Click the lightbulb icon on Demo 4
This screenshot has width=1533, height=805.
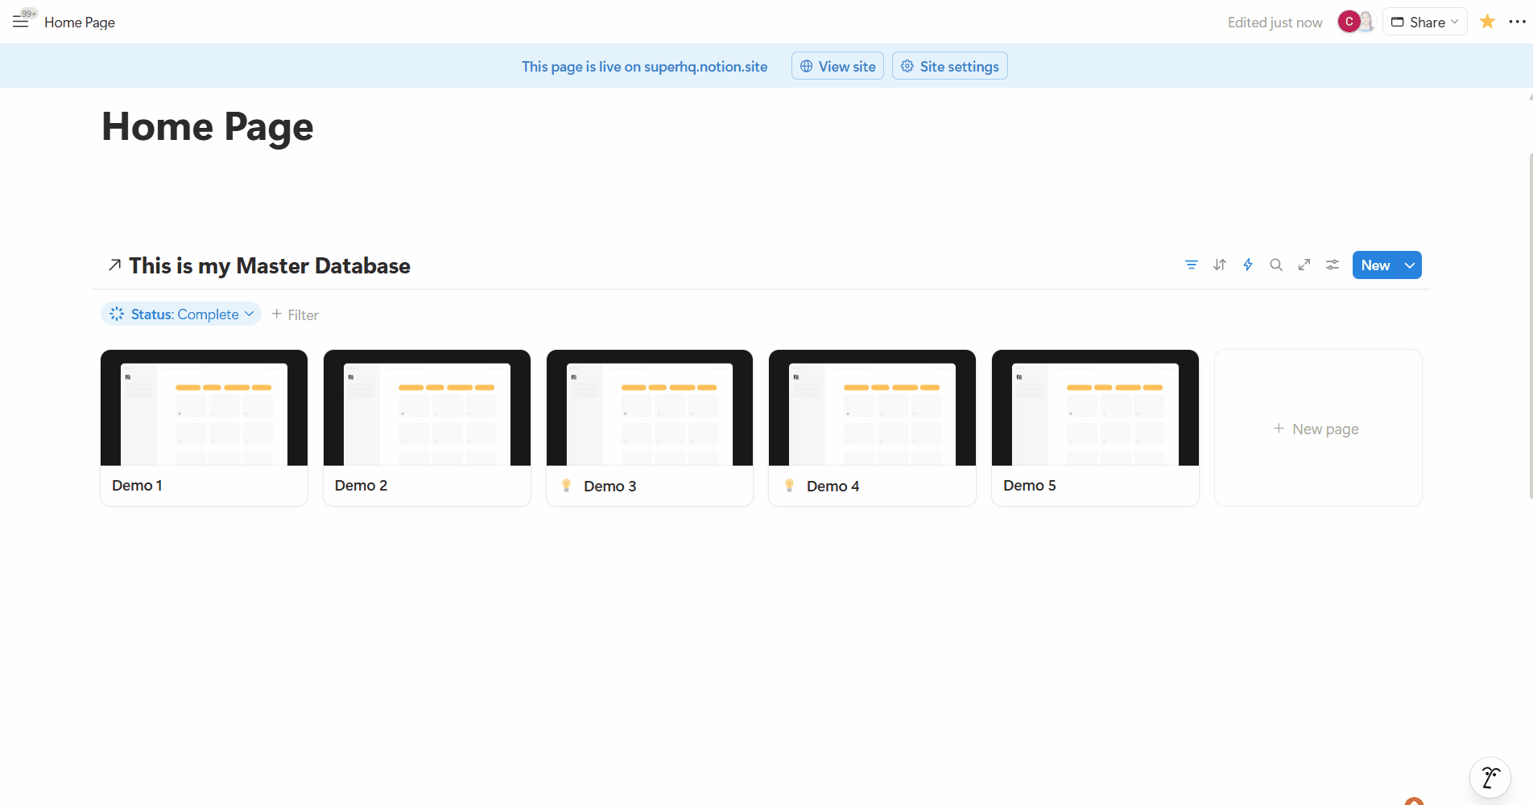pyautogui.click(x=790, y=486)
